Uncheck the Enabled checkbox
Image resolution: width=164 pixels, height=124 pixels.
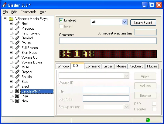coord(61,20)
